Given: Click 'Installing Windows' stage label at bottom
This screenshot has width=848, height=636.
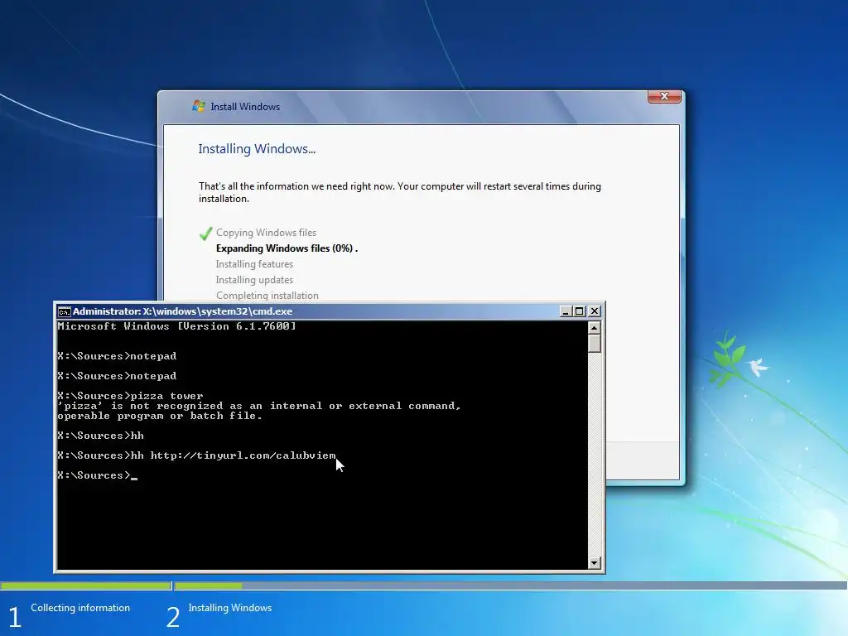Looking at the screenshot, I should [x=230, y=608].
